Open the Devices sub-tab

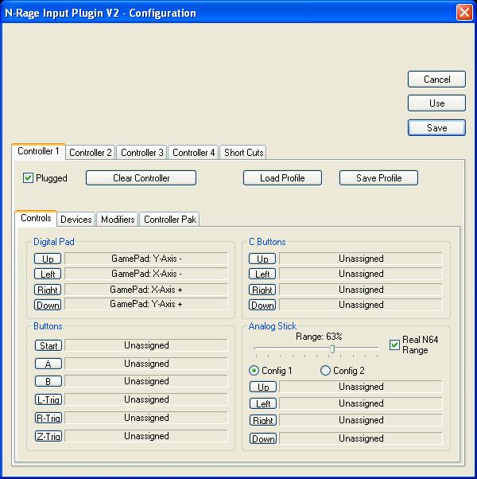(x=76, y=220)
